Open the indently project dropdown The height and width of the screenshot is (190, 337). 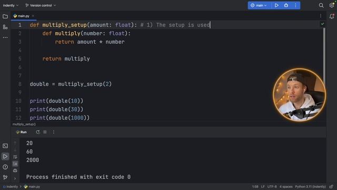coord(11,5)
